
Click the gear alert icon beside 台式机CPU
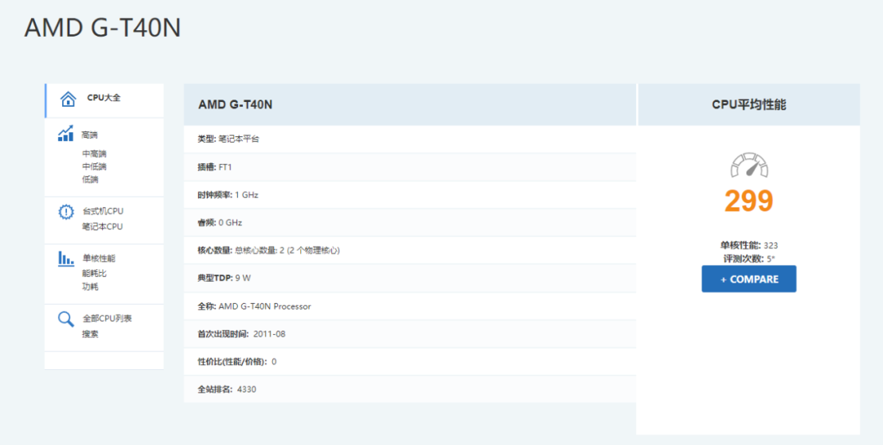66,211
